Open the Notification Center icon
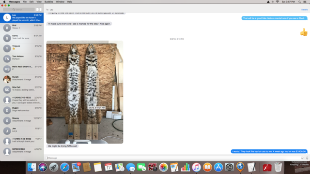 point(305,2)
